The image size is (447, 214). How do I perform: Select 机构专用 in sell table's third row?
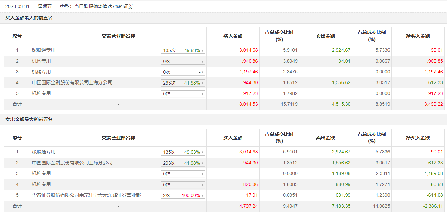[41, 173]
